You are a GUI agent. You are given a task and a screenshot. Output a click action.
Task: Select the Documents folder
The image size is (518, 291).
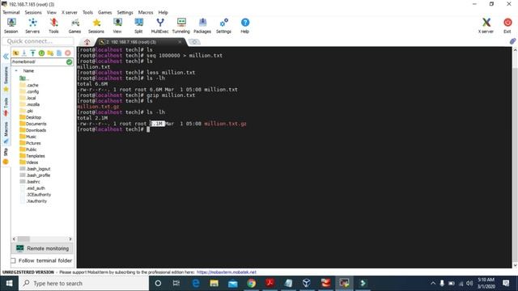(33, 124)
